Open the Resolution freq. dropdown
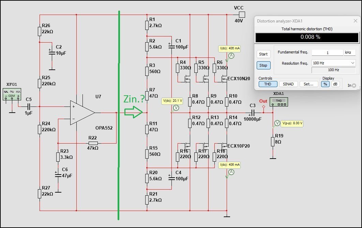Image resolution: width=362 pixels, height=228 pixels. point(334,63)
